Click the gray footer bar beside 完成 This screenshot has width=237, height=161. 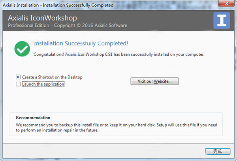point(103,151)
